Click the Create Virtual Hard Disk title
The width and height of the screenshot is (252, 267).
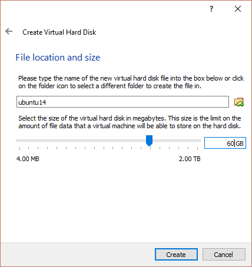pyautogui.click(x=59, y=32)
